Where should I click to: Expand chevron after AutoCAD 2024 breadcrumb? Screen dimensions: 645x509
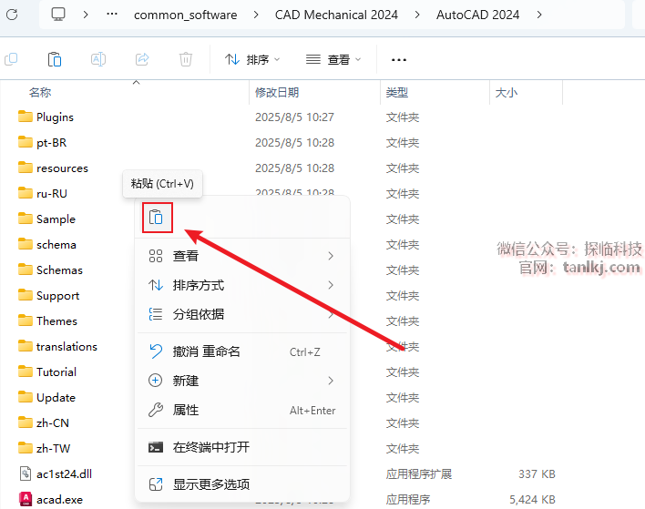click(539, 15)
